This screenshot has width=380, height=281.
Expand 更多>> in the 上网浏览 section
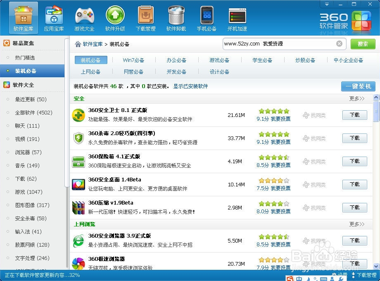point(357,224)
